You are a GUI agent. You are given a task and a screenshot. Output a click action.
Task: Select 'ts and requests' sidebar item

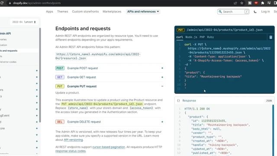click(19, 51)
